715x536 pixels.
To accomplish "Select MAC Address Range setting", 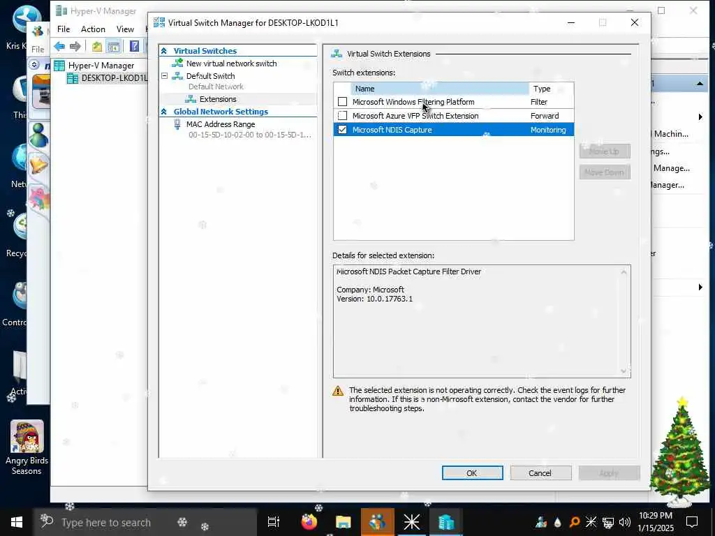I will 220,124.
